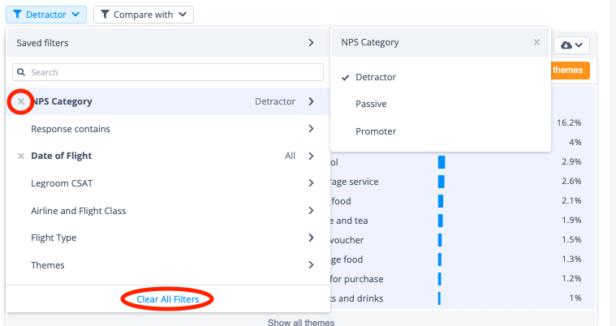Click the 'Detractor' value in NPS Category row
616x326 pixels.
pos(275,101)
